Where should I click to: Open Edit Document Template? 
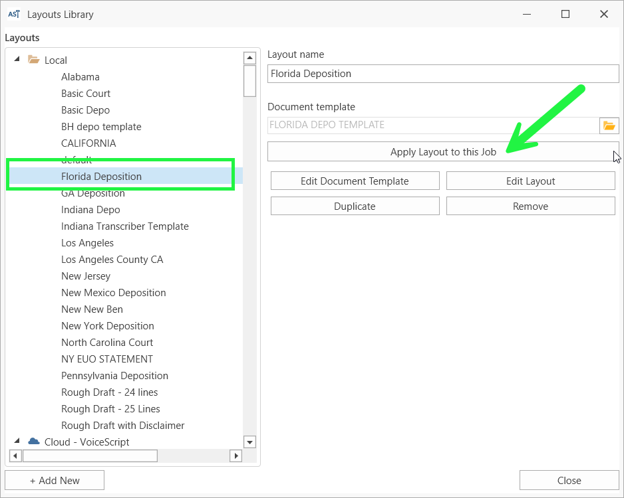pyautogui.click(x=355, y=181)
